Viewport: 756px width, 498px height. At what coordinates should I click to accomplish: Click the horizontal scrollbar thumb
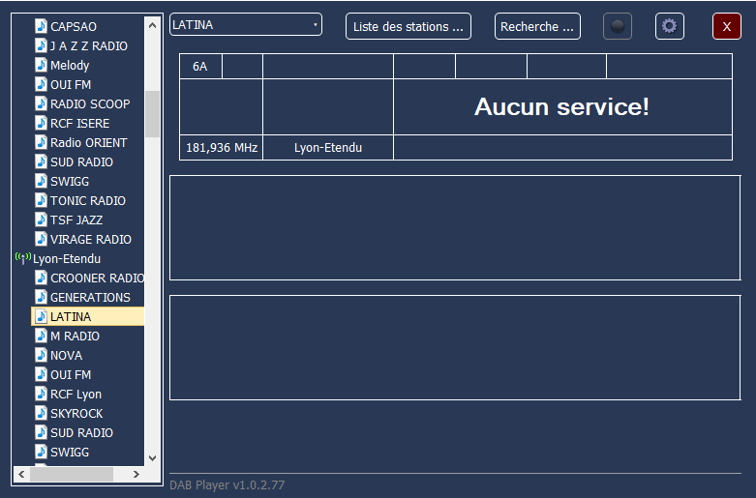pos(72,475)
